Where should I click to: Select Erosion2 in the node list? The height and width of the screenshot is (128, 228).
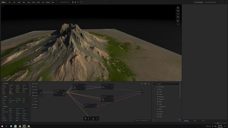tap(161, 112)
